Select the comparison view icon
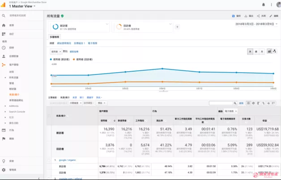Screen dimensions: 281x180 coord(264,103)
